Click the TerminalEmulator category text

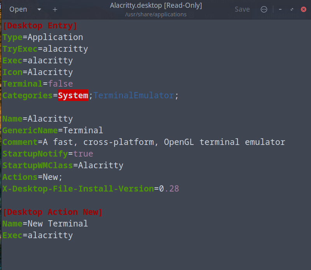pyautogui.click(x=134, y=96)
